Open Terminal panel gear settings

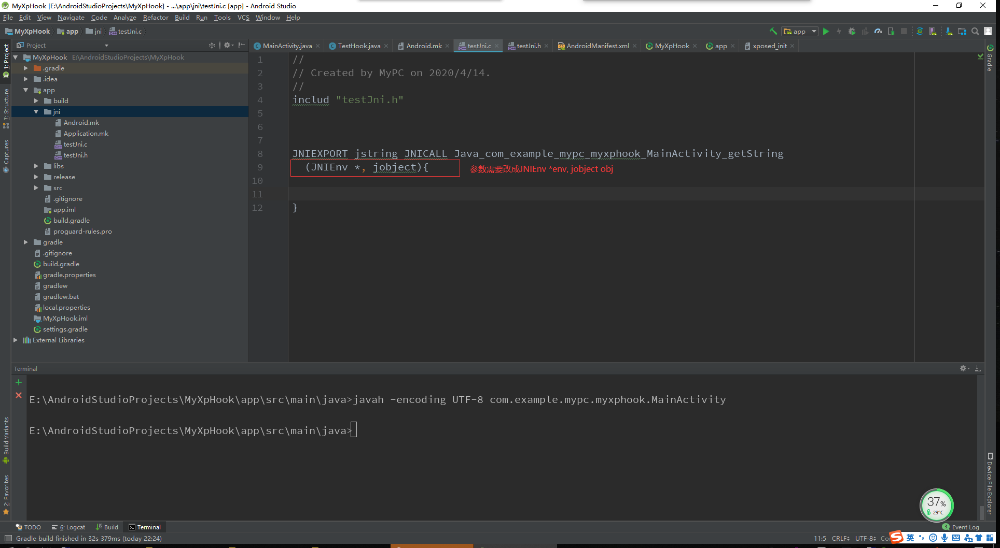(964, 368)
